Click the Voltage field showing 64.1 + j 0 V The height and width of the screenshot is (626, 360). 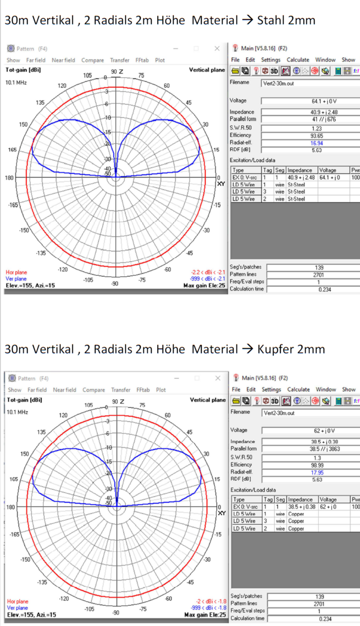tap(311, 102)
